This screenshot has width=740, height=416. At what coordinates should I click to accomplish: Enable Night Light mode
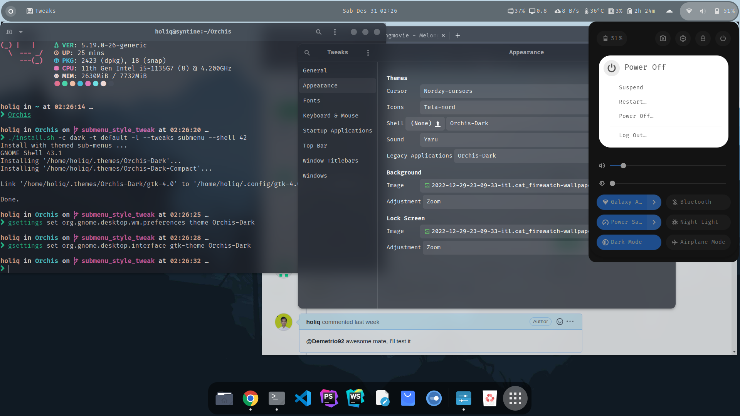698,222
